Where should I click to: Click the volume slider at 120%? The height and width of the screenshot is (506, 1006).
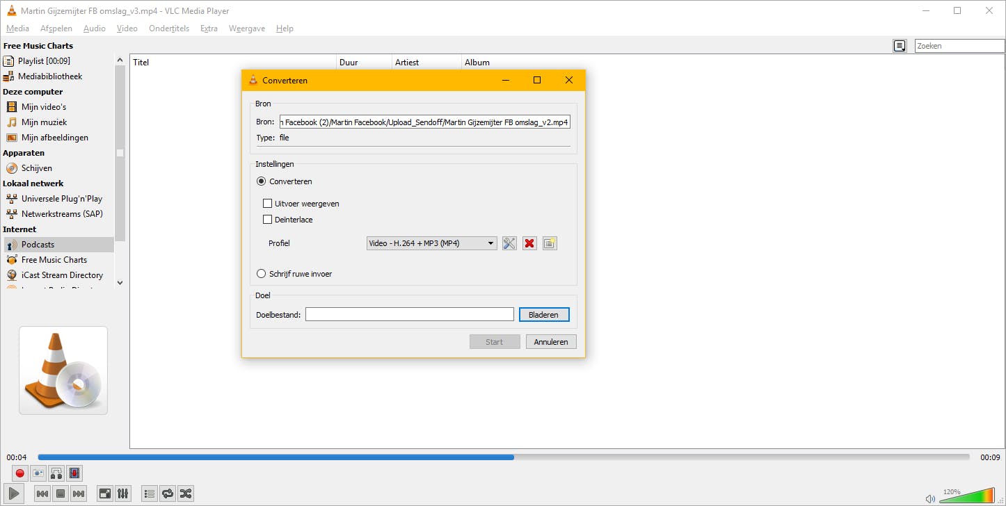click(967, 496)
